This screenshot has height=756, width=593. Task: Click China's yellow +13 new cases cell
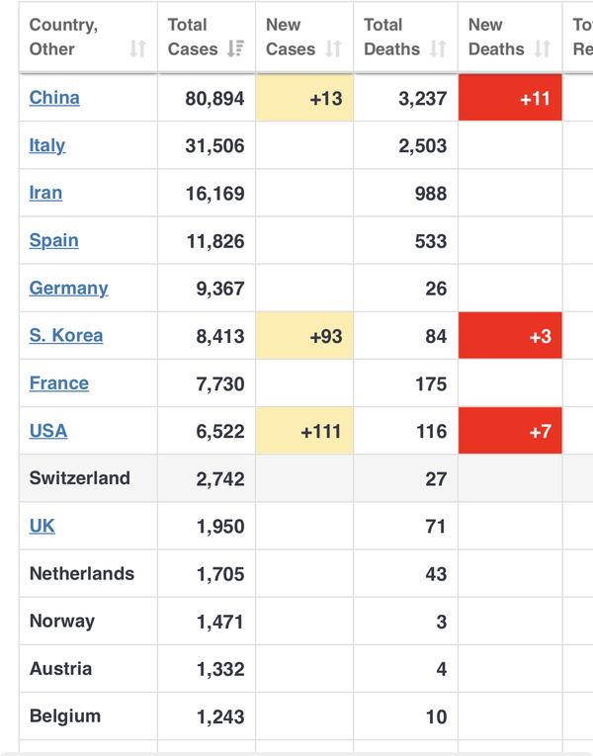(304, 98)
